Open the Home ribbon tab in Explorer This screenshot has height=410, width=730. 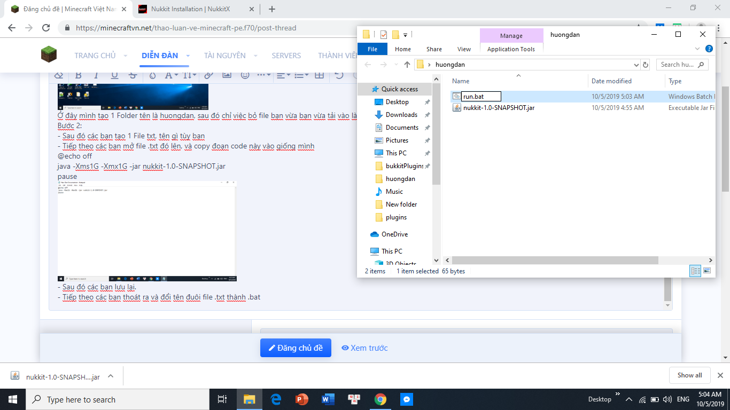[403, 49]
